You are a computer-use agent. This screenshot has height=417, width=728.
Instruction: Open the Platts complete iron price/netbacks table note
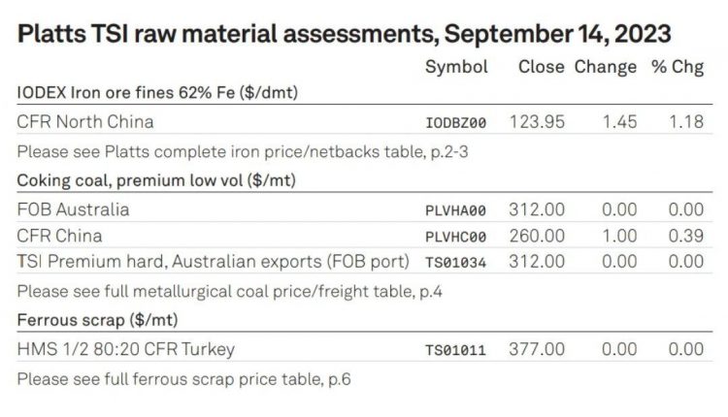pos(243,151)
